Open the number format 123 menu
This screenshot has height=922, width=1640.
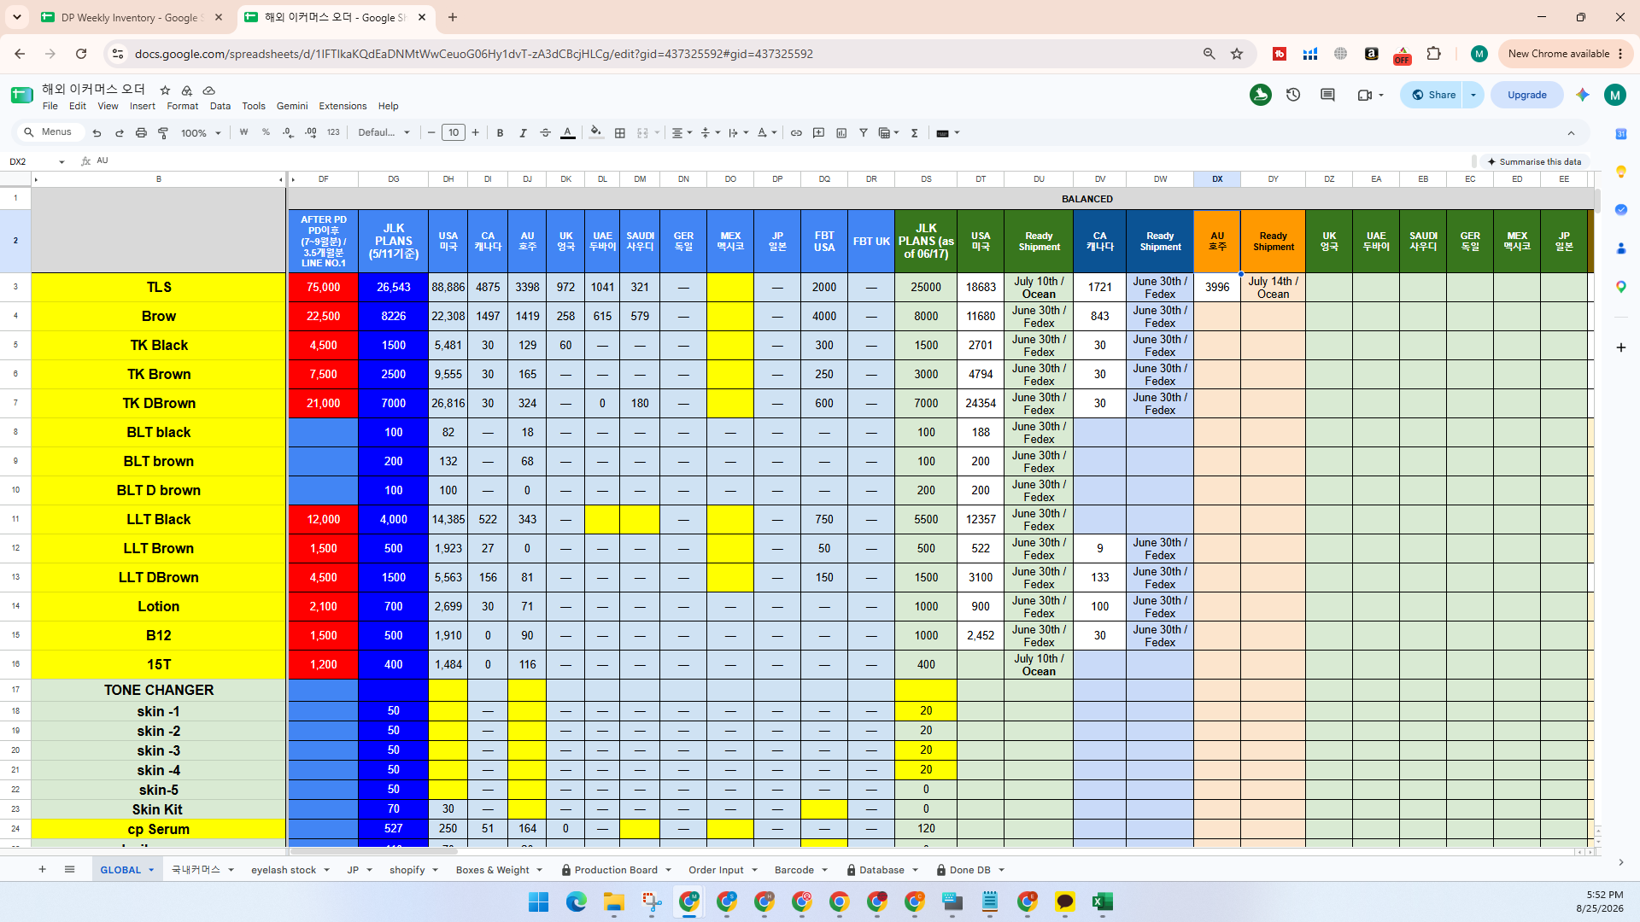pyautogui.click(x=333, y=132)
